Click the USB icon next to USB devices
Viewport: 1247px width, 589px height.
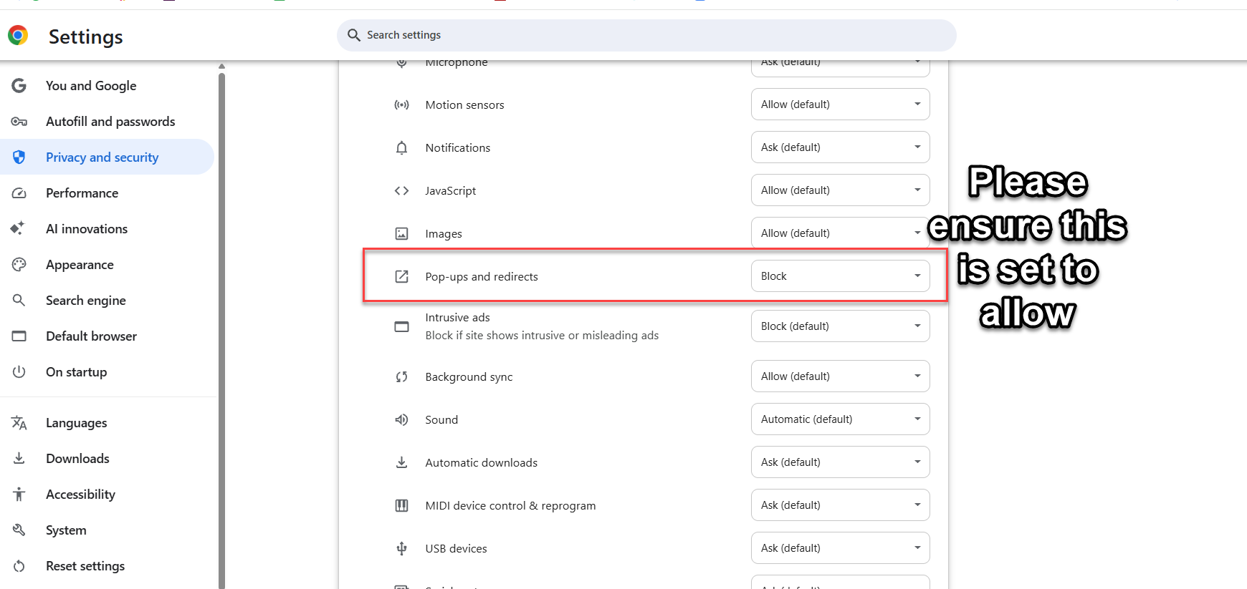(x=402, y=548)
